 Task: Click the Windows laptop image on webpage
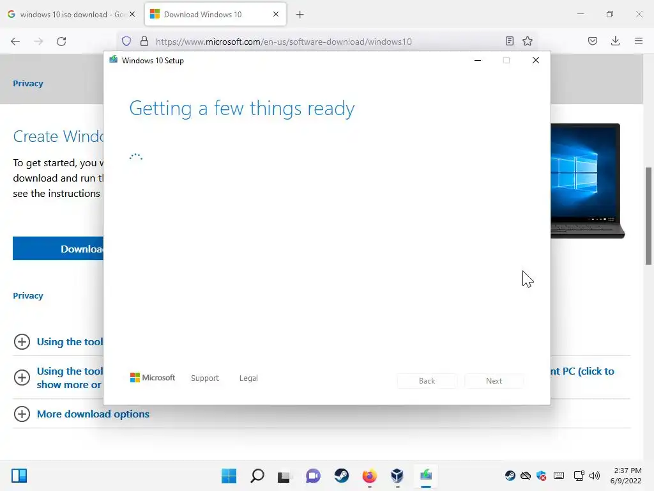pyautogui.click(x=588, y=181)
